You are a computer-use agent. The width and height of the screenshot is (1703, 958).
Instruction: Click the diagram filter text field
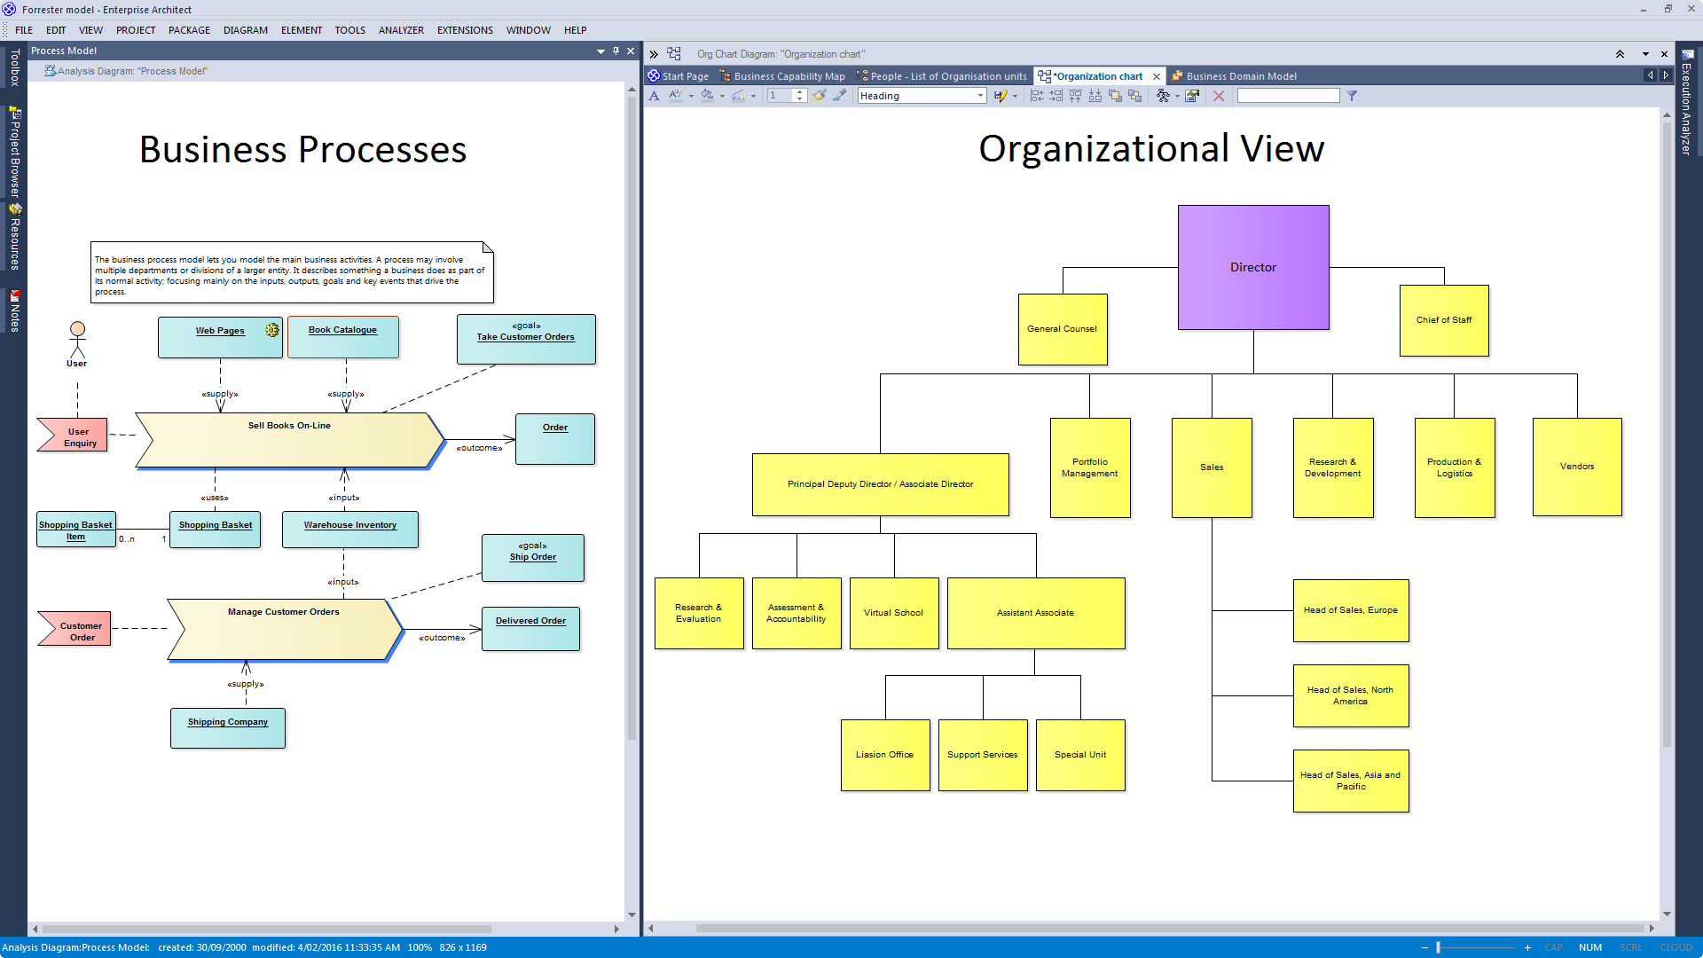point(1288,96)
